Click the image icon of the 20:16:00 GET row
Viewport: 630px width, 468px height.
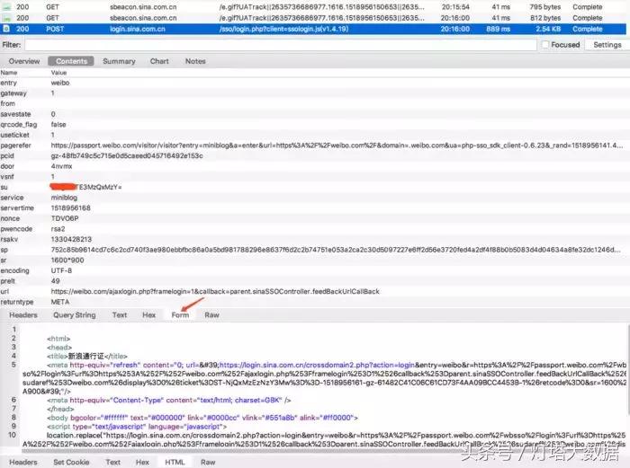[6, 18]
